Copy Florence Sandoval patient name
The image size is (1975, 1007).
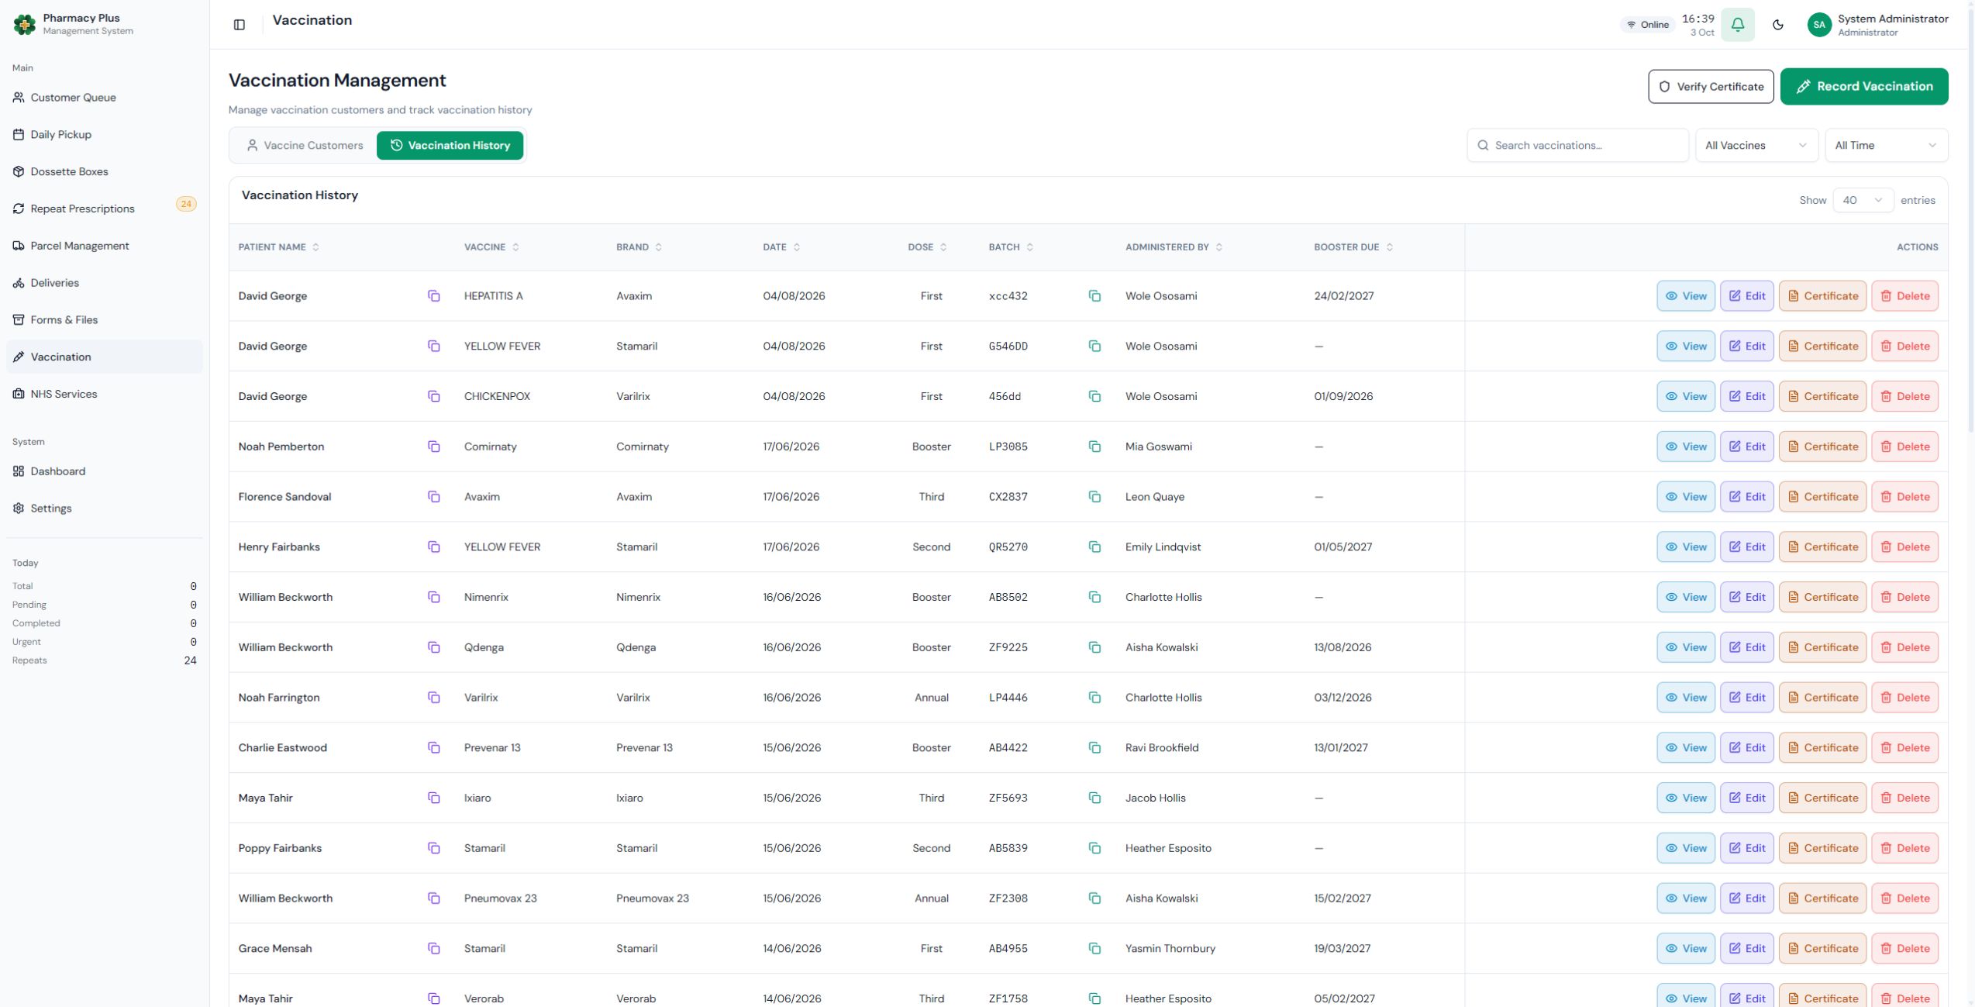(x=434, y=497)
